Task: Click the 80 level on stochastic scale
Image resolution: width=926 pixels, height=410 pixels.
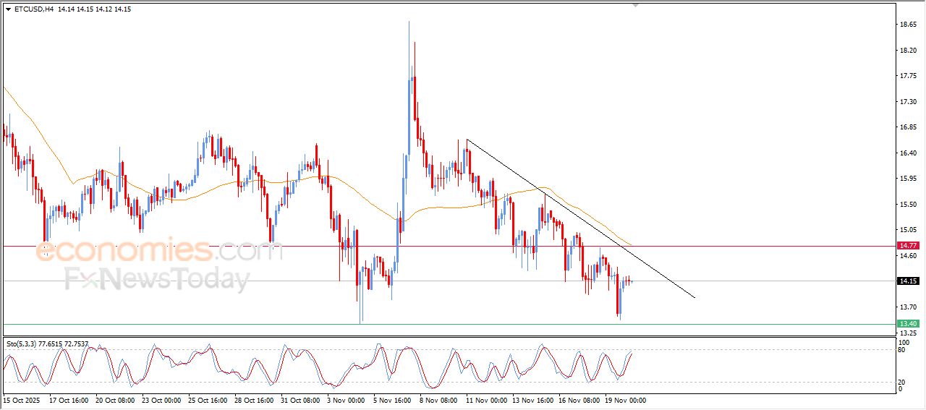Action: pos(902,350)
